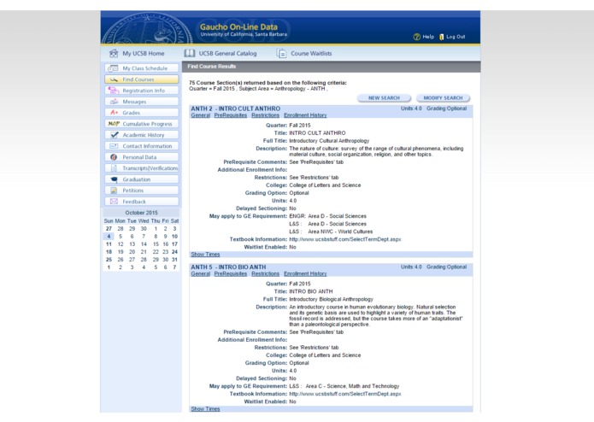
Task: Click the Log Out link
Action: pos(456,37)
